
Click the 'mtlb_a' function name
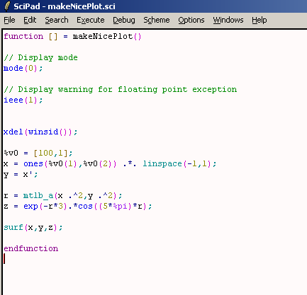[38, 196]
